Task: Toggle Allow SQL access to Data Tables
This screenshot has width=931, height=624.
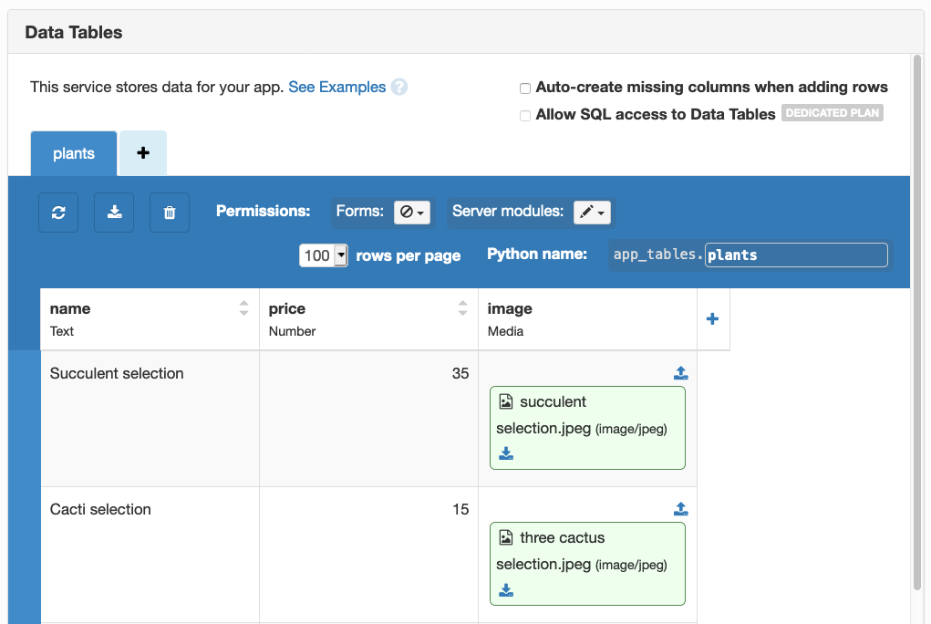Action: tap(525, 115)
